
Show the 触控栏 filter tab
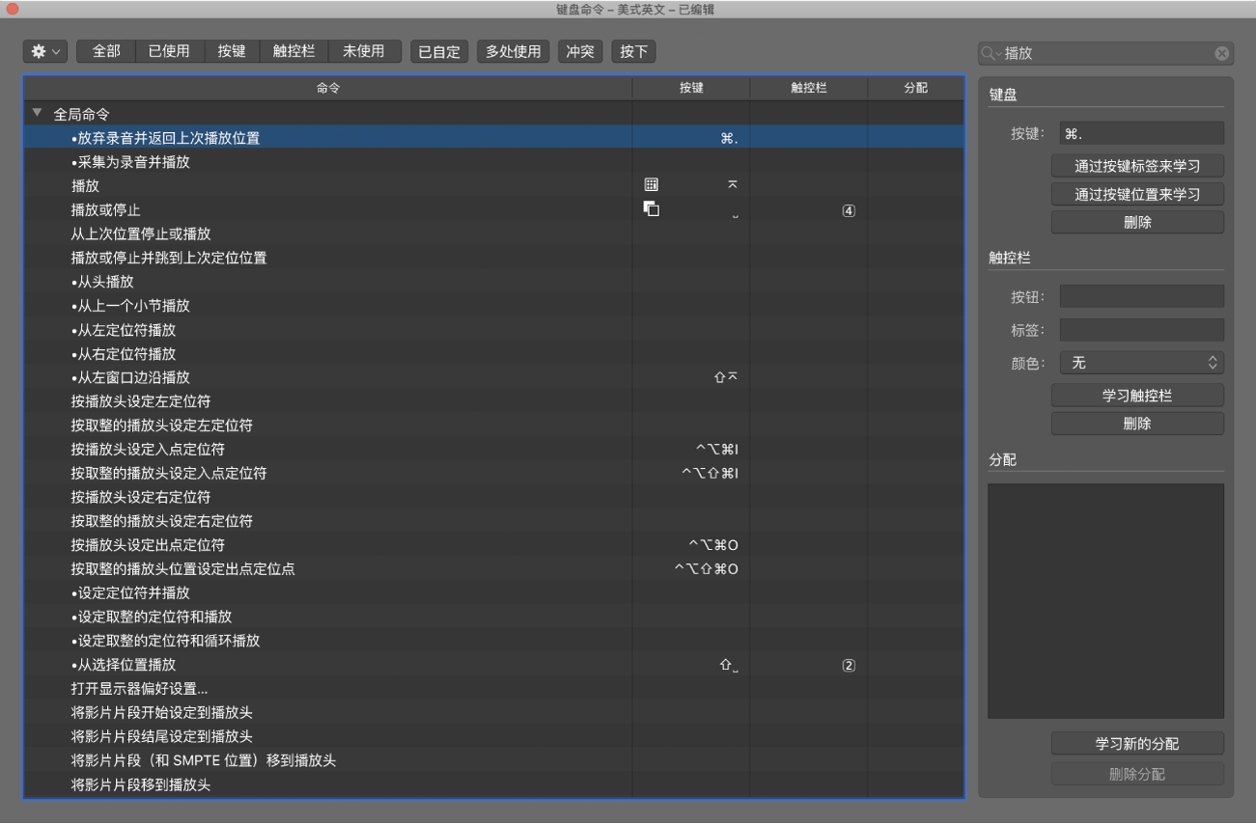point(294,51)
